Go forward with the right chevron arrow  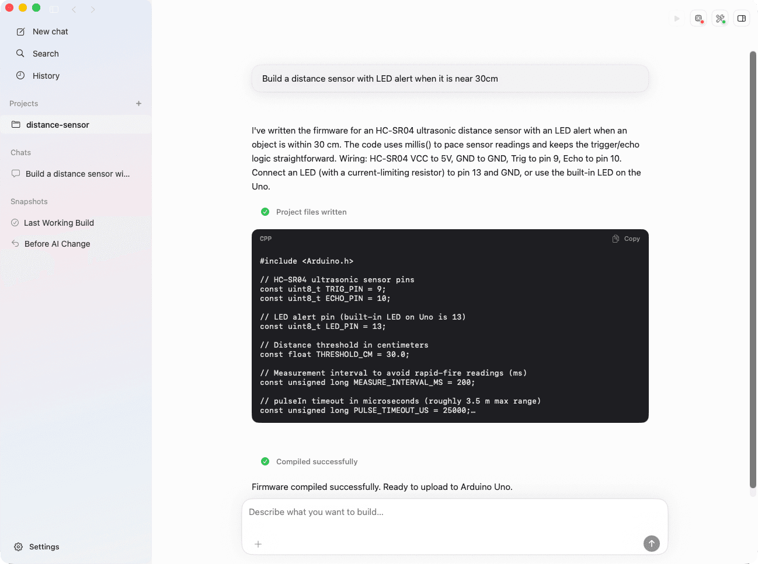[x=93, y=9]
